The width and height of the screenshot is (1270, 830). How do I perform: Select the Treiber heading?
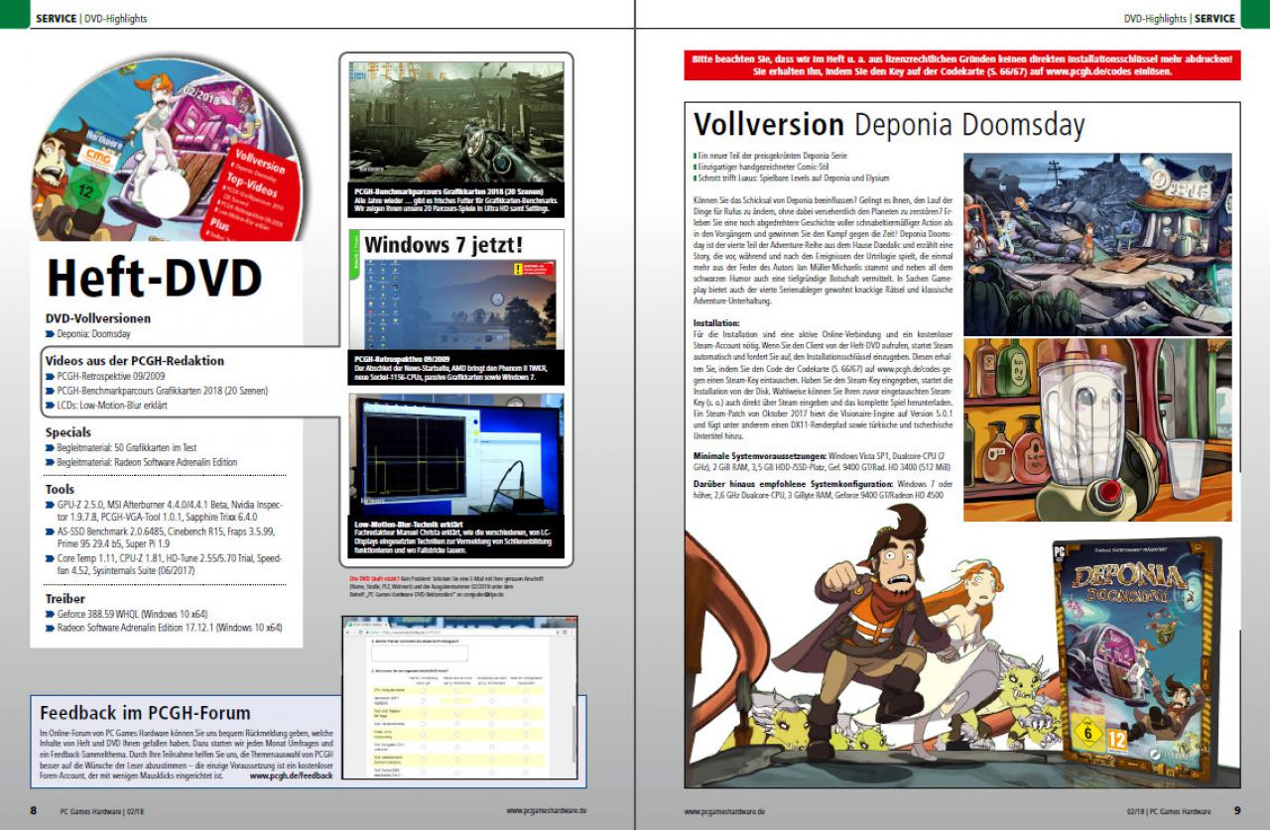point(65,599)
